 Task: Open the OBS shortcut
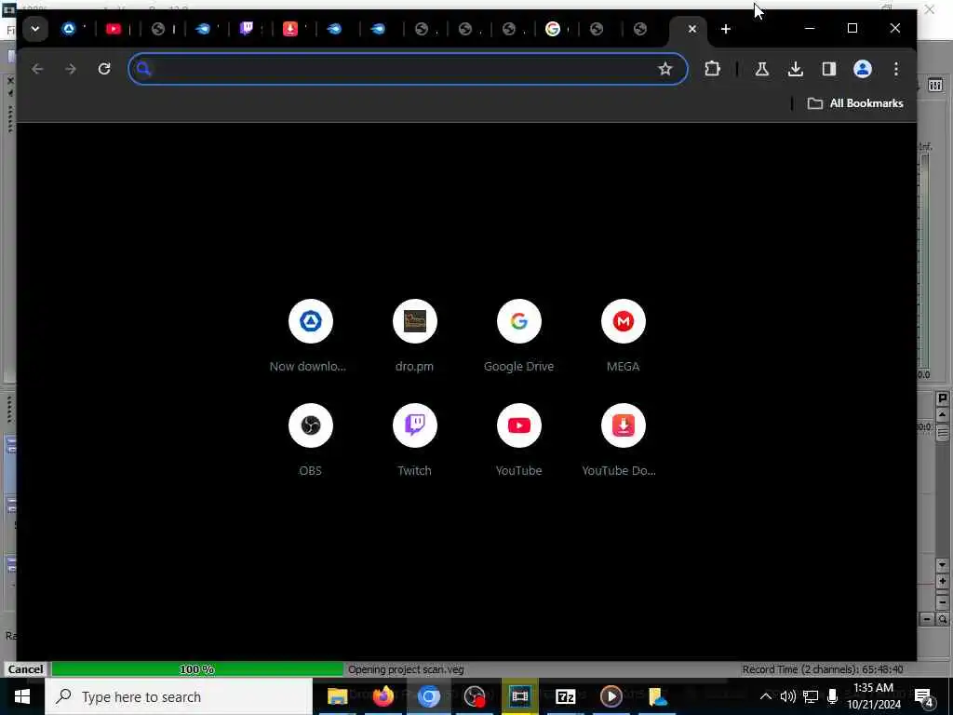[x=310, y=439]
